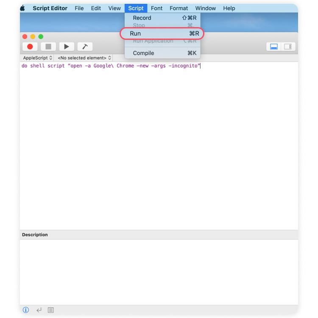318x318 pixels.
Task: Open the Apple menu
Action: tap(23, 8)
